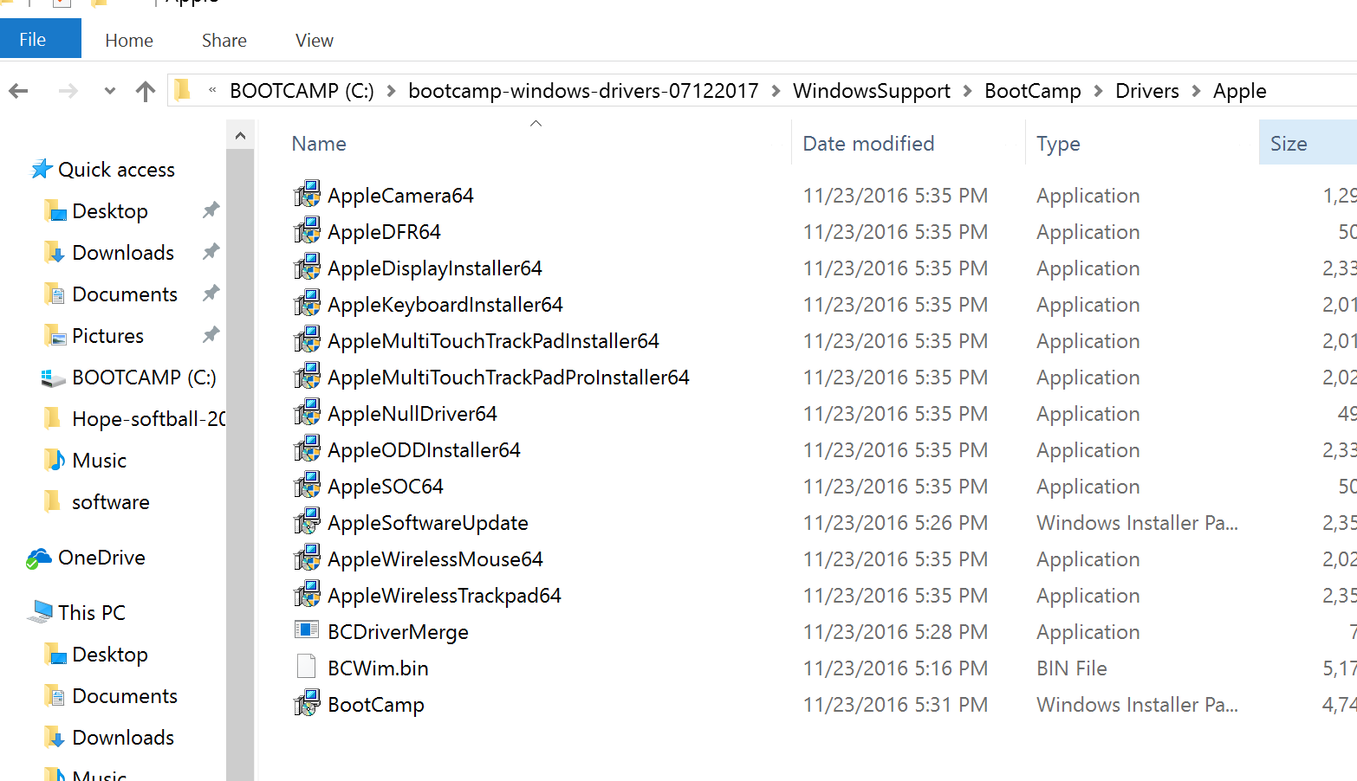Click the BCDriverMerge application icon

coord(307,629)
